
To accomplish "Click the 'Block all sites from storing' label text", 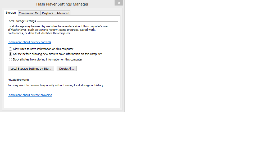I will click(48, 60).
